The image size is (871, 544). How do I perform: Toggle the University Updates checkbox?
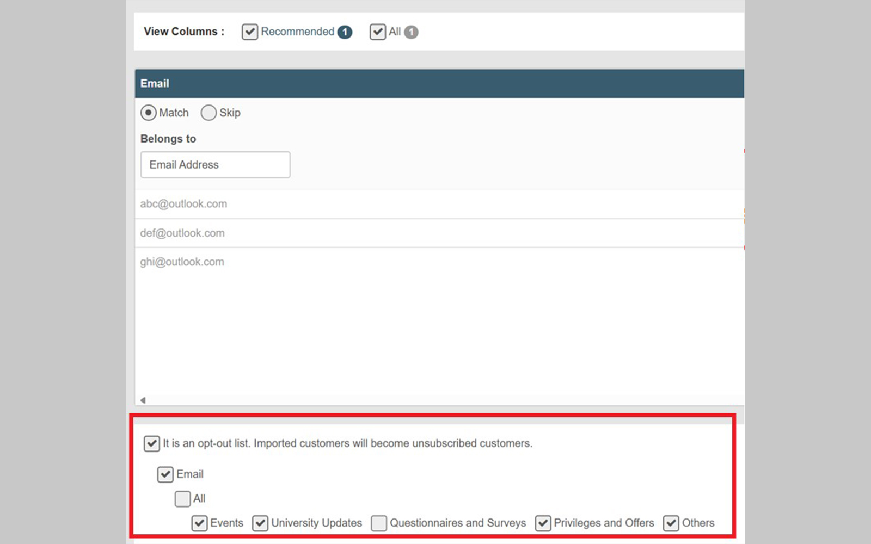point(260,523)
